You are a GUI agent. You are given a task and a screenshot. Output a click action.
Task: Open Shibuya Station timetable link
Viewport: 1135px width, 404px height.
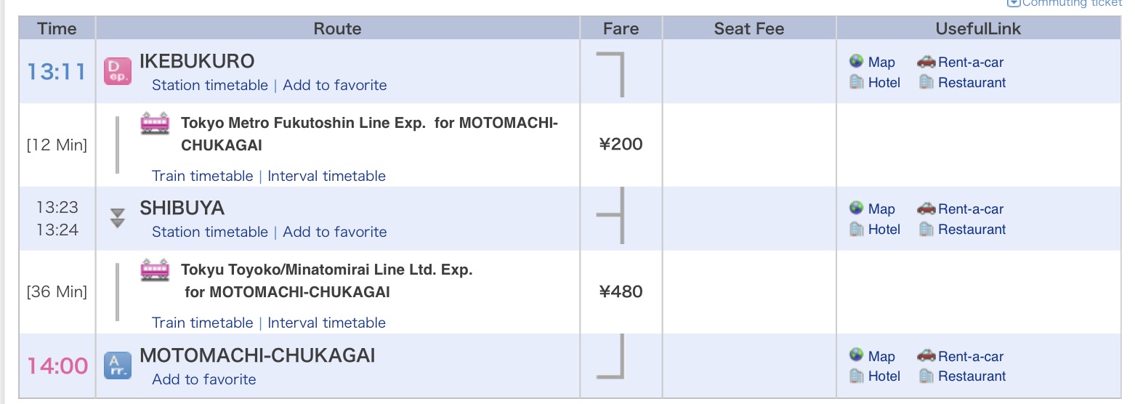pyautogui.click(x=210, y=232)
